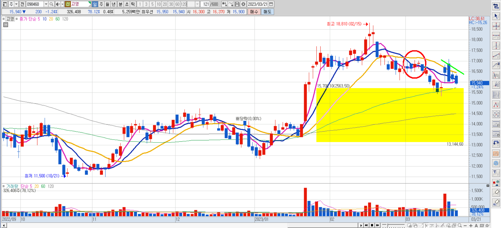Click the stock code input 098460
The width and height of the screenshot is (501, 228).
(35, 4)
